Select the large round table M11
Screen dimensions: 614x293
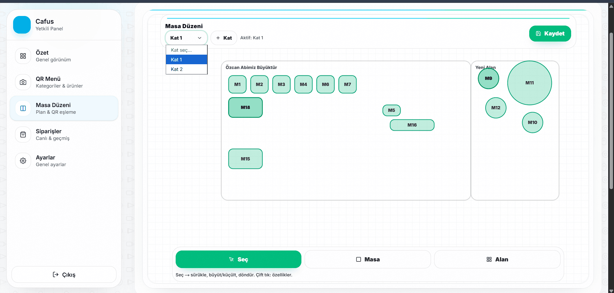(529, 83)
